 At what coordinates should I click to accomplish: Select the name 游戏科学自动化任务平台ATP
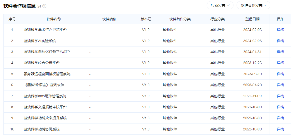point(47,52)
